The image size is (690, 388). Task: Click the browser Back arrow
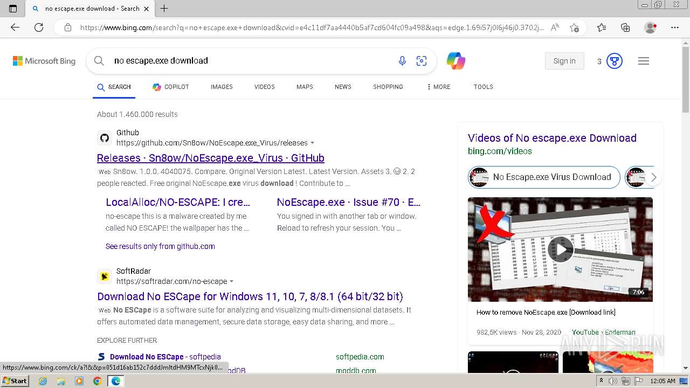15,27
